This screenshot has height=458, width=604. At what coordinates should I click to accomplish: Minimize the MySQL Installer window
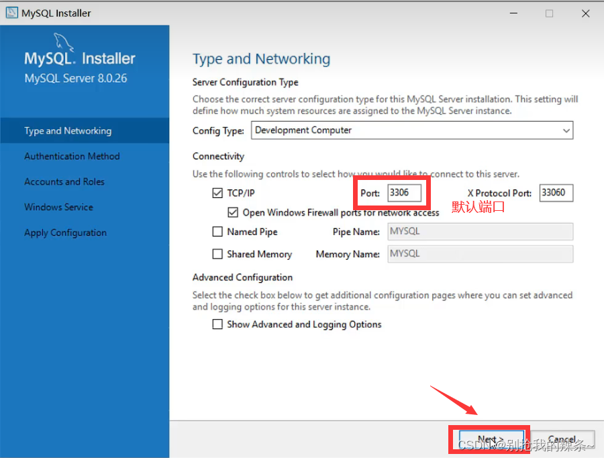[513, 13]
